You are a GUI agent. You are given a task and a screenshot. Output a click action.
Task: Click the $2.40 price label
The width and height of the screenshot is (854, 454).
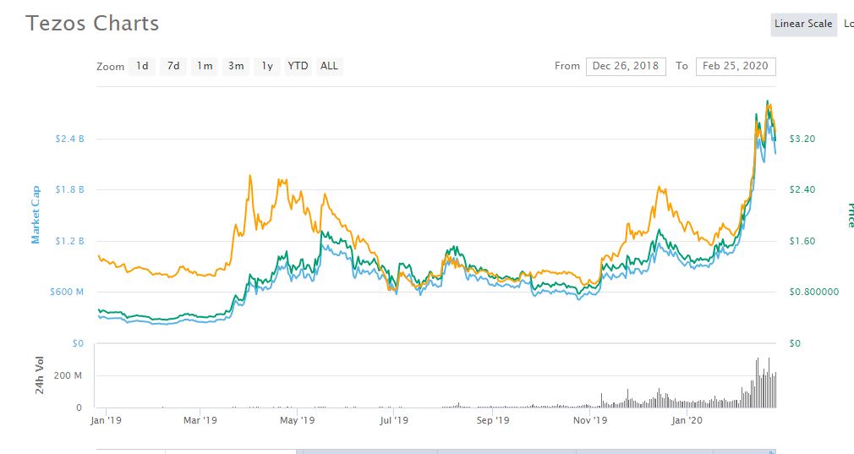802,189
